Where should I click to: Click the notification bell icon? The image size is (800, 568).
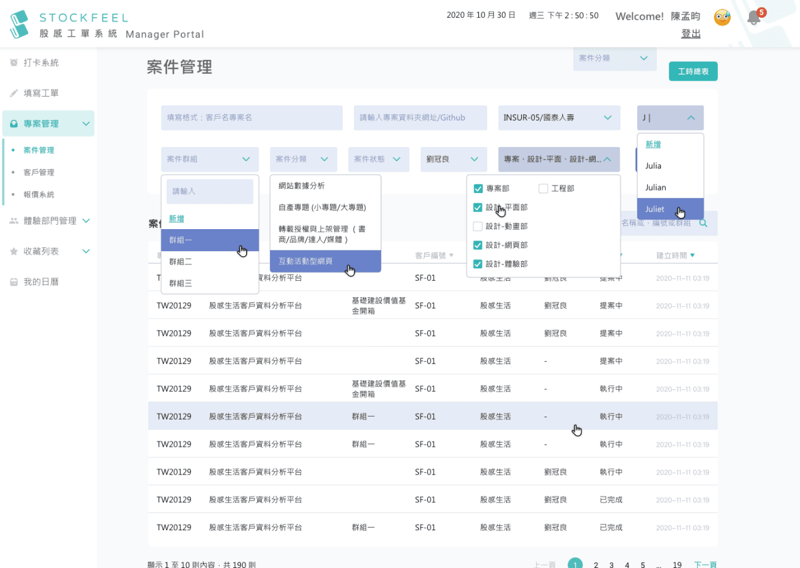point(753,18)
